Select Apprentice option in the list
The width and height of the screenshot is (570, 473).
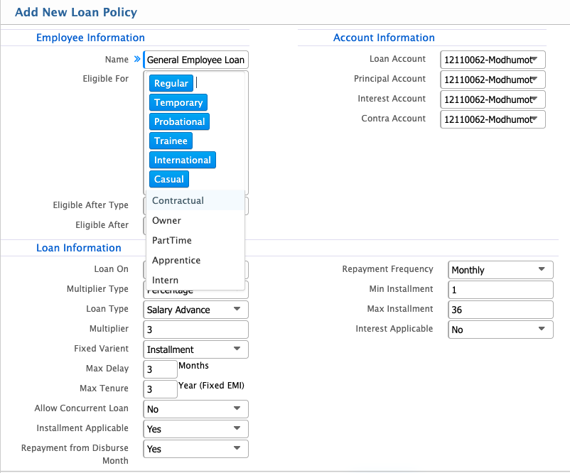pyautogui.click(x=176, y=261)
